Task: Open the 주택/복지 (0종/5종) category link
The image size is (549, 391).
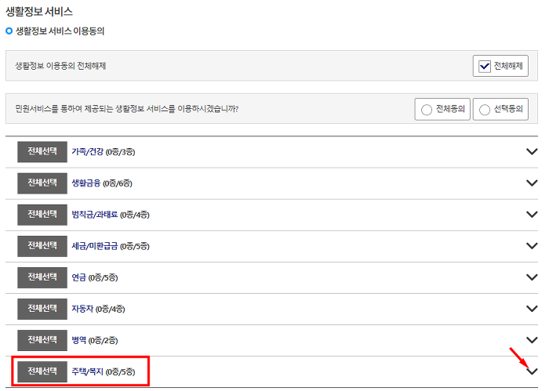Action: 104,371
